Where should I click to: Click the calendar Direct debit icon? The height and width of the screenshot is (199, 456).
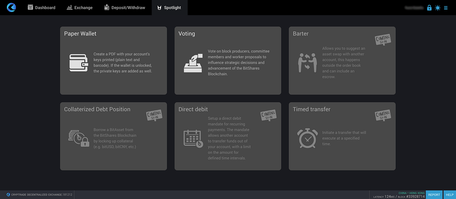[x=193, y=138]
